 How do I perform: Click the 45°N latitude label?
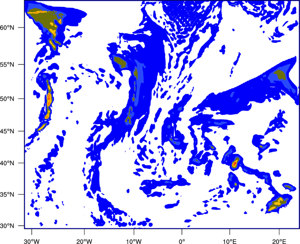[x=7, y=131]
